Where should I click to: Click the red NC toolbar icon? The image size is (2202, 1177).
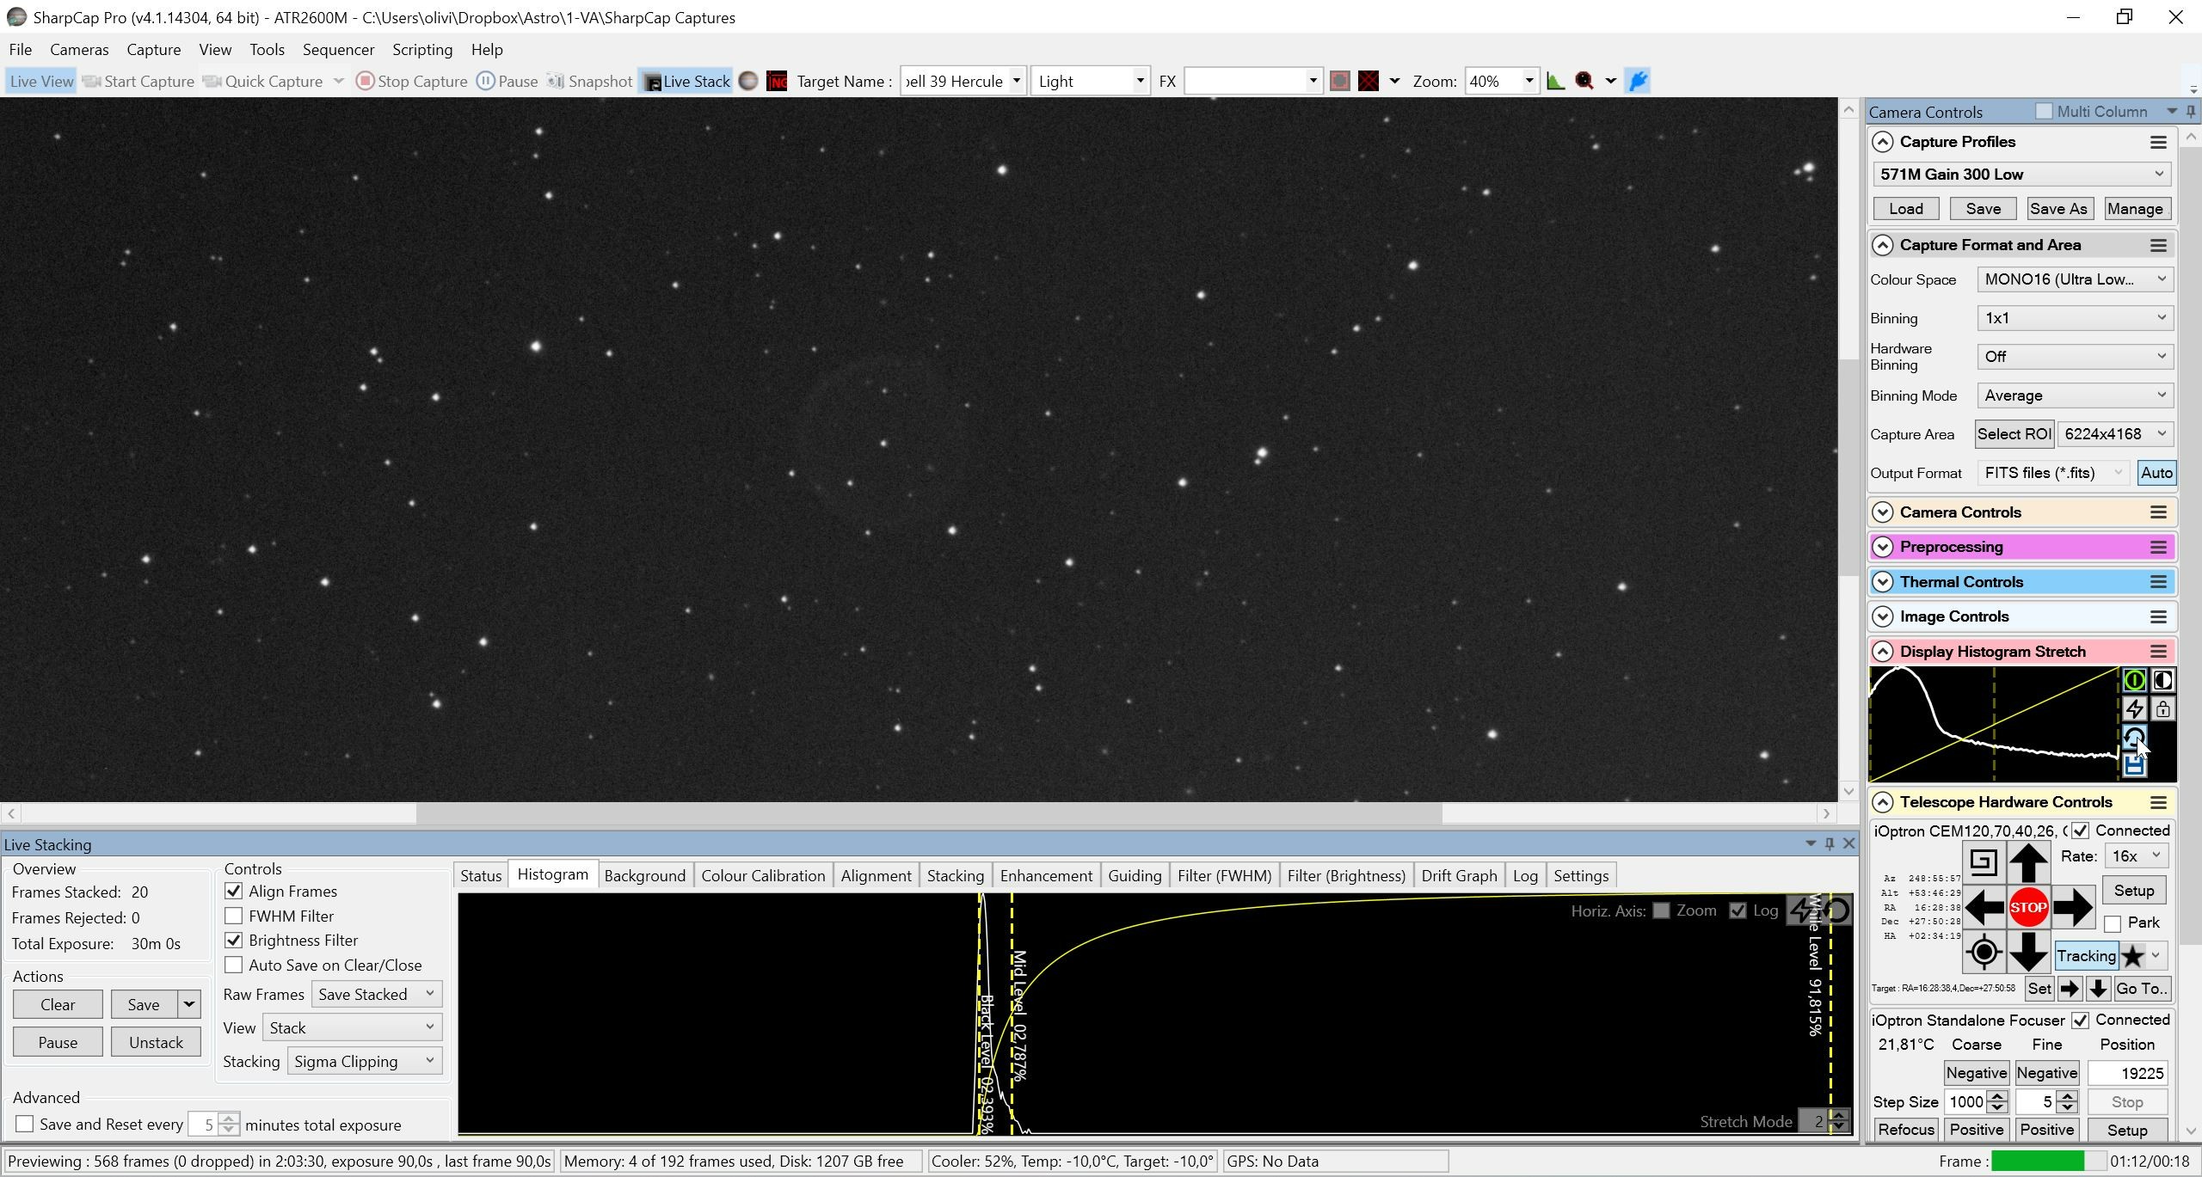(x=777, y=81)
